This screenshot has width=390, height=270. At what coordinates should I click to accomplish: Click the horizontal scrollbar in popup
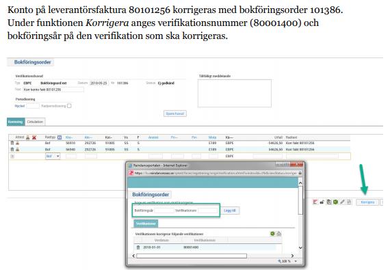[x=192, y=256]
